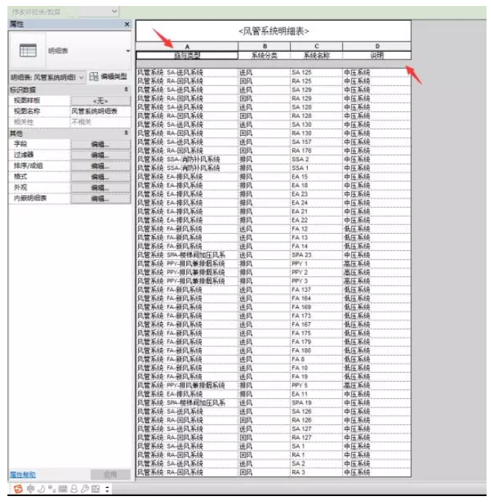Close the Properties (属性) panel
Screen dimensions: 491x502
pyautogui.click(x=127, y=25)
